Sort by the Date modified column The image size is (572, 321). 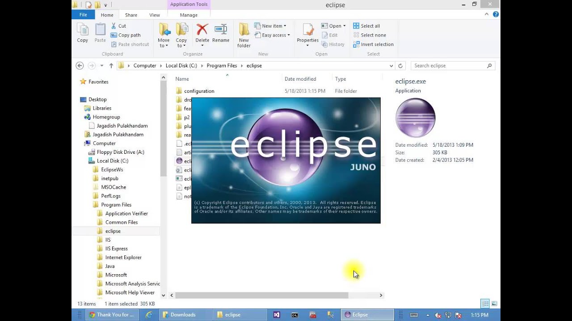300,79
